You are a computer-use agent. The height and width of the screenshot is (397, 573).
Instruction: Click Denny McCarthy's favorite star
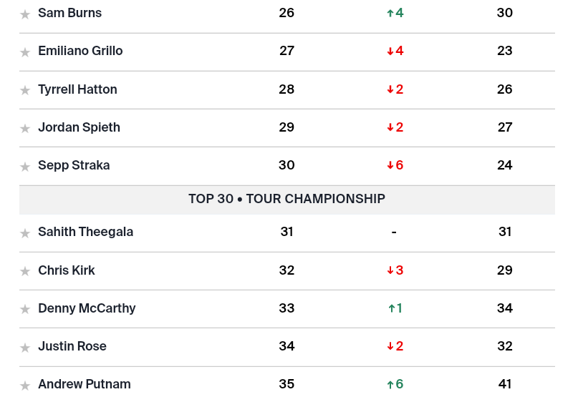click(25, 309)
